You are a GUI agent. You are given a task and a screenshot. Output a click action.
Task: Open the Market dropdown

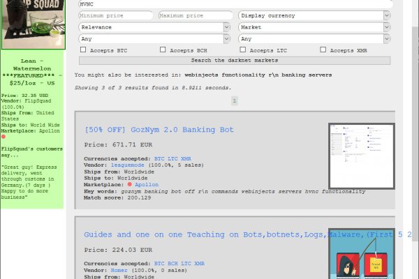point(314,27)
